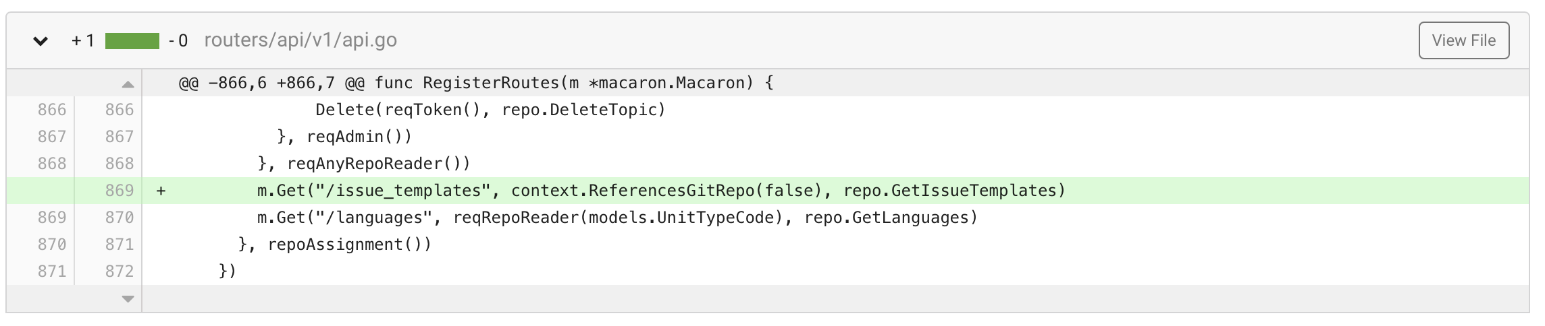1545x326 pixels.
Task: Select old line number 866
Action: (52, 110)
